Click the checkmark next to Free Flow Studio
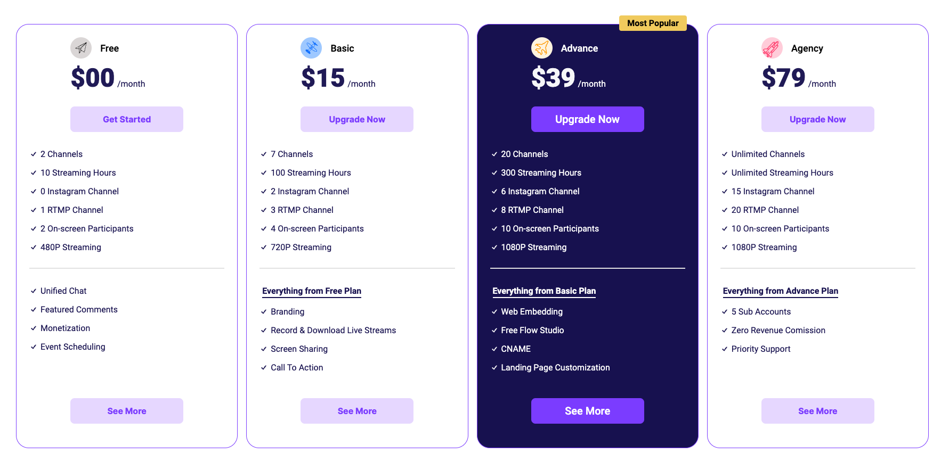Viewport: 941px width, 462px height. [493, 330]
